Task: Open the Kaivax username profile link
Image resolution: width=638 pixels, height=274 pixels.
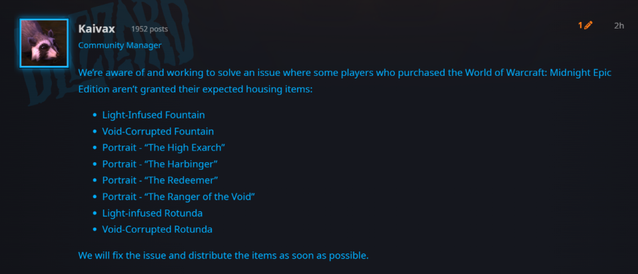Action: [97, 28]
